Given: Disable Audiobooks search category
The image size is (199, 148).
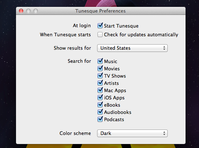Looking at the screenshot, I should tap(100, 112).
